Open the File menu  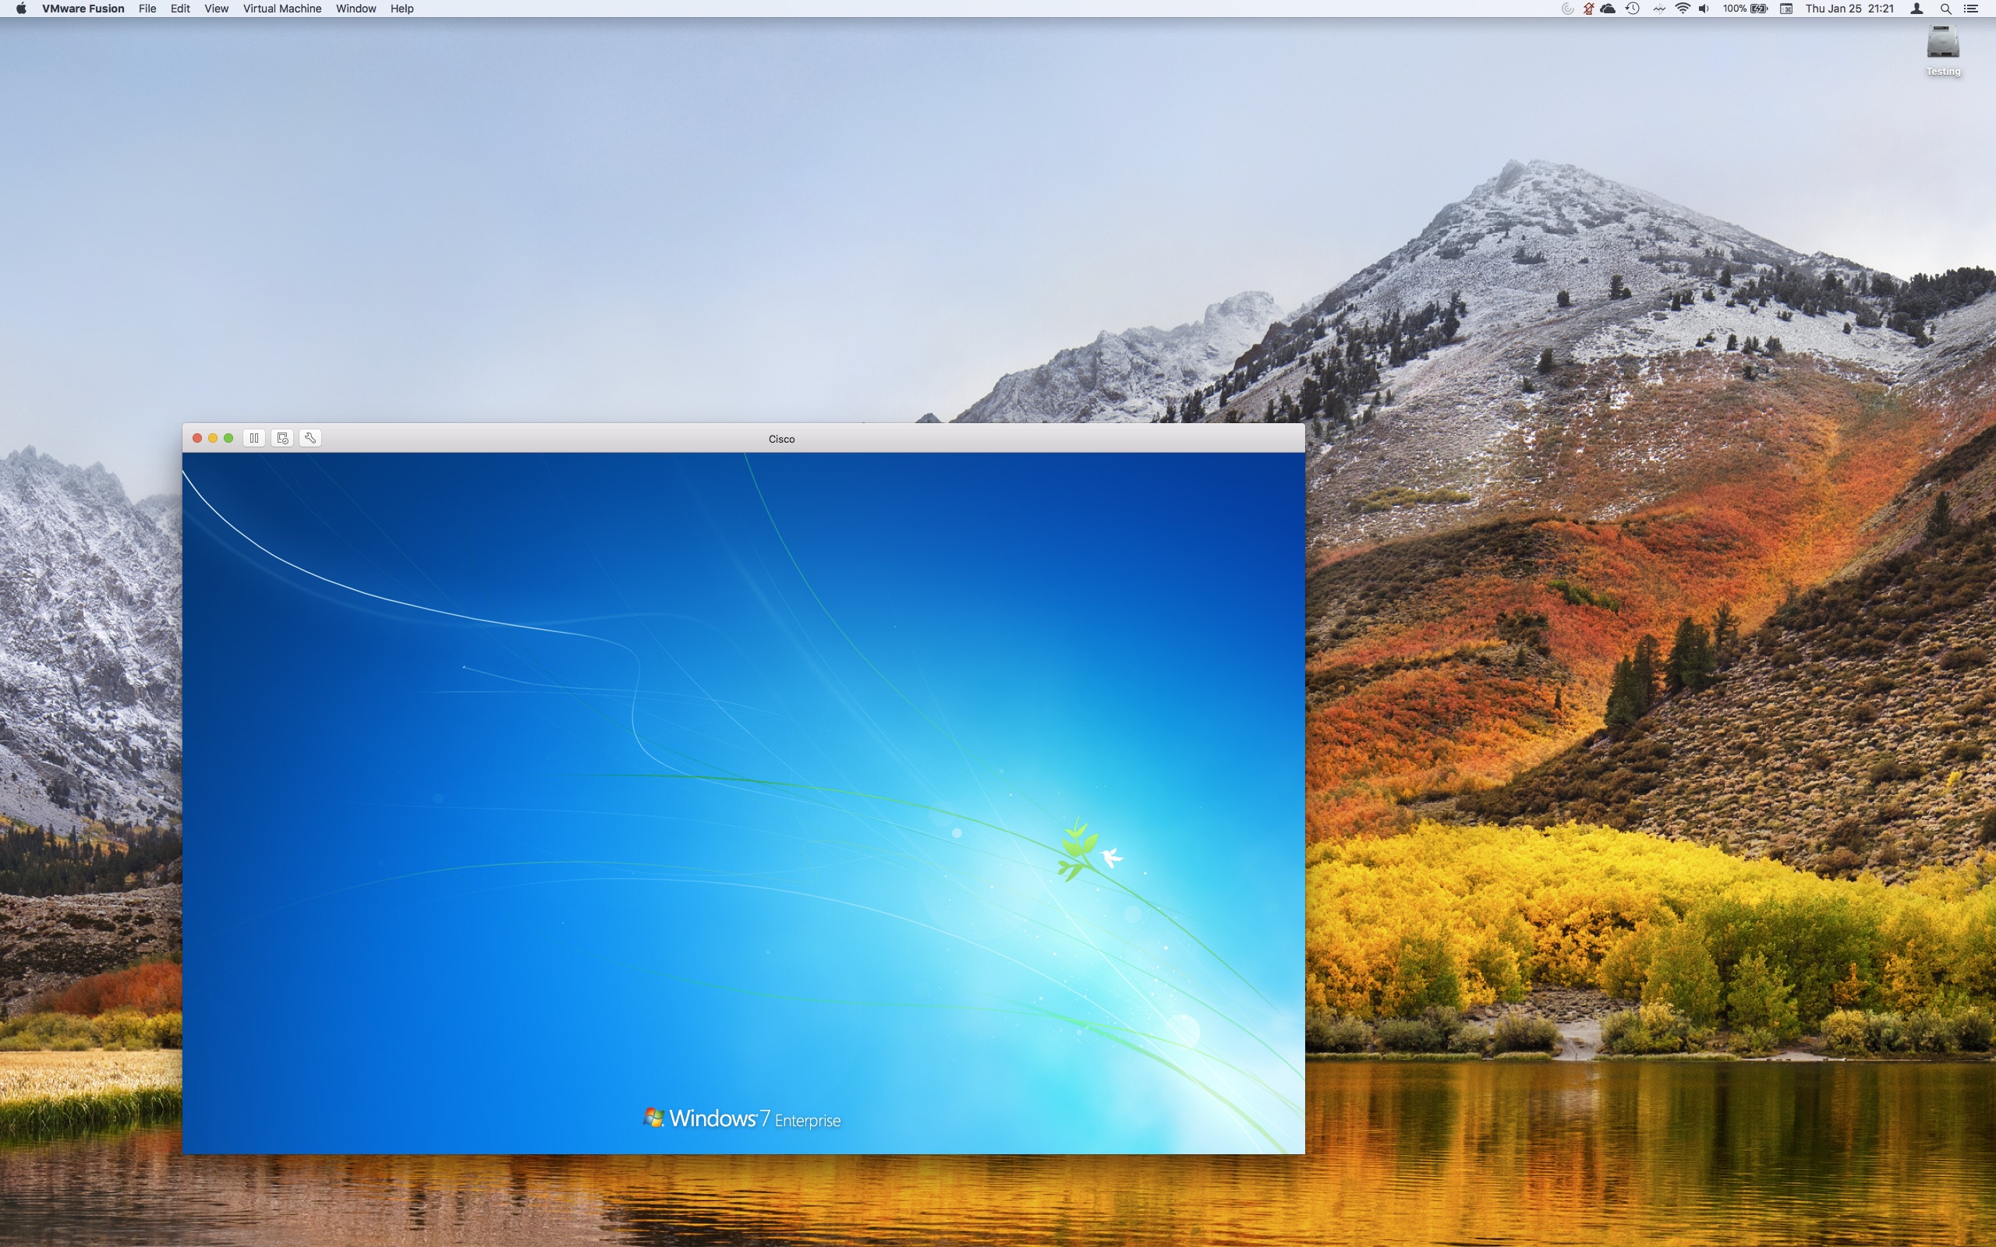(x=147, y=9)
